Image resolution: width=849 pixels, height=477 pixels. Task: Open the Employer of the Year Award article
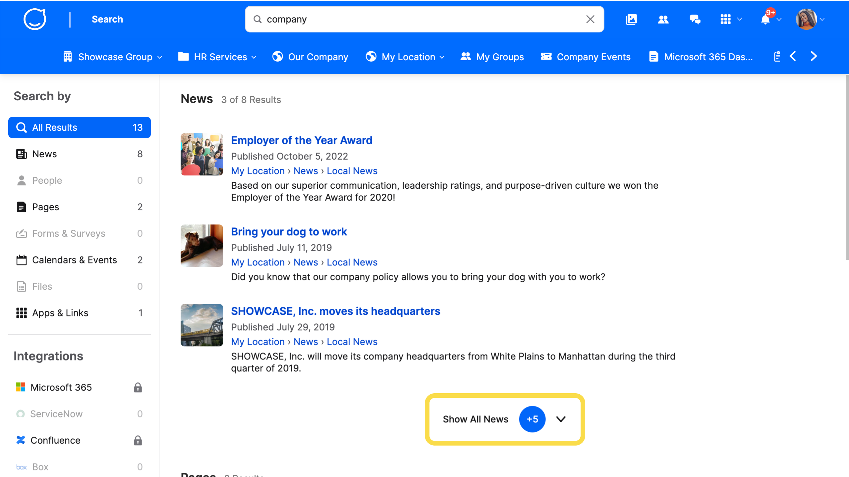[302, 140]
